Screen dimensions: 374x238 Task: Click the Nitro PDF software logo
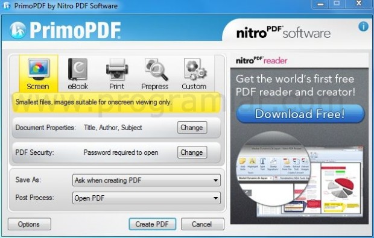(x=284, y=33)
